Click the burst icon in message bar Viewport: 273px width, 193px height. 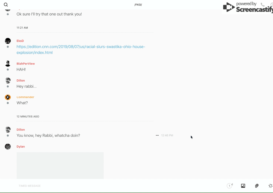(270, 186)
